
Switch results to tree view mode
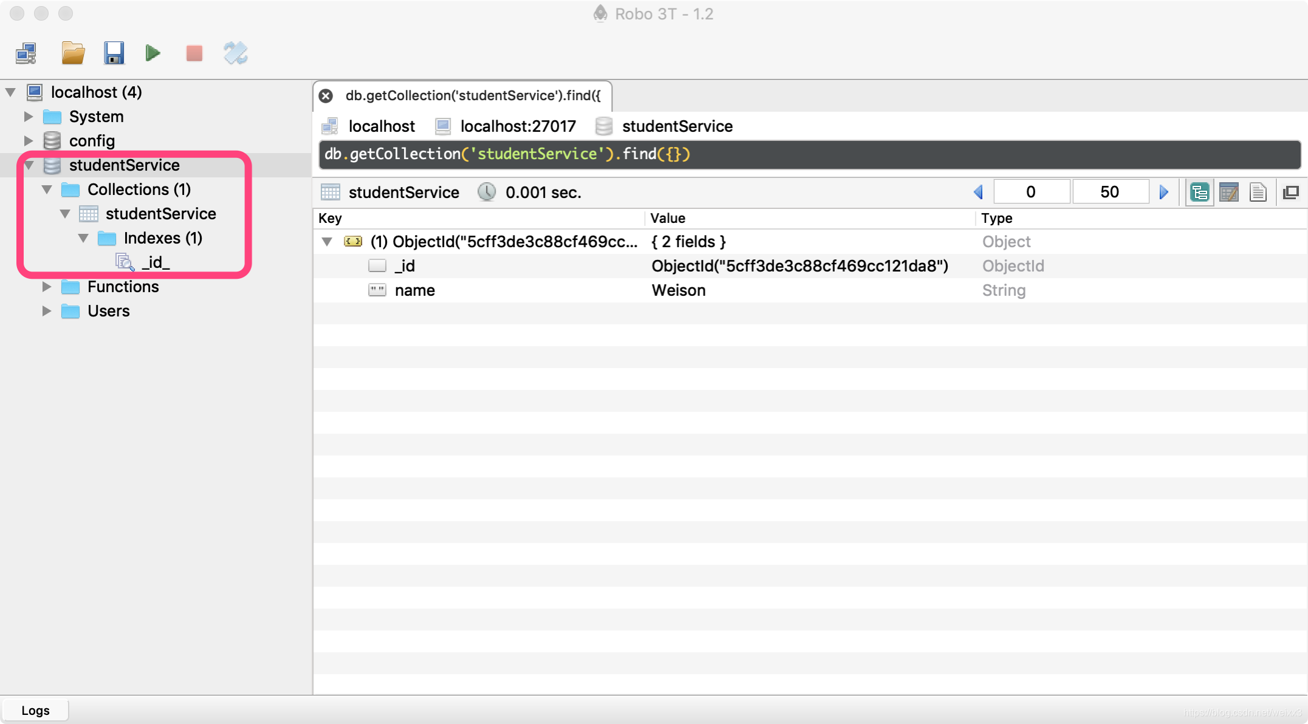[x=1200, y=193]
